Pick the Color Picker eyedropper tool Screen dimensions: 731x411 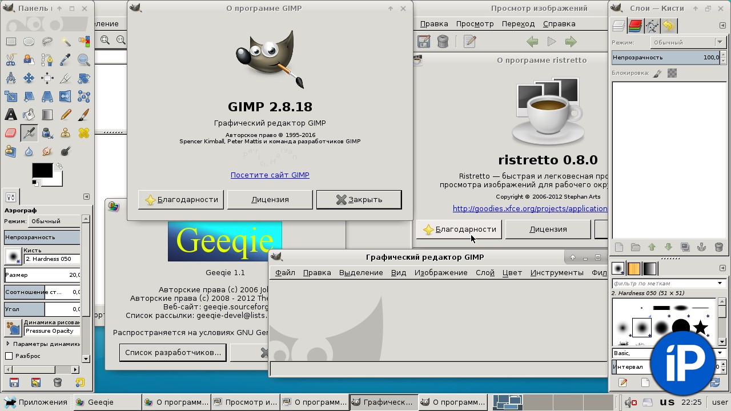click(x=65, y=60)
